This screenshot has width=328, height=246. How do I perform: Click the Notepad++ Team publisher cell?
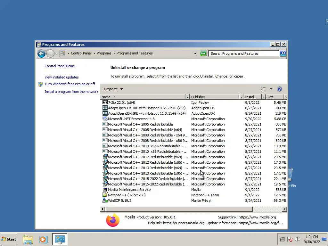click(205, 195)
